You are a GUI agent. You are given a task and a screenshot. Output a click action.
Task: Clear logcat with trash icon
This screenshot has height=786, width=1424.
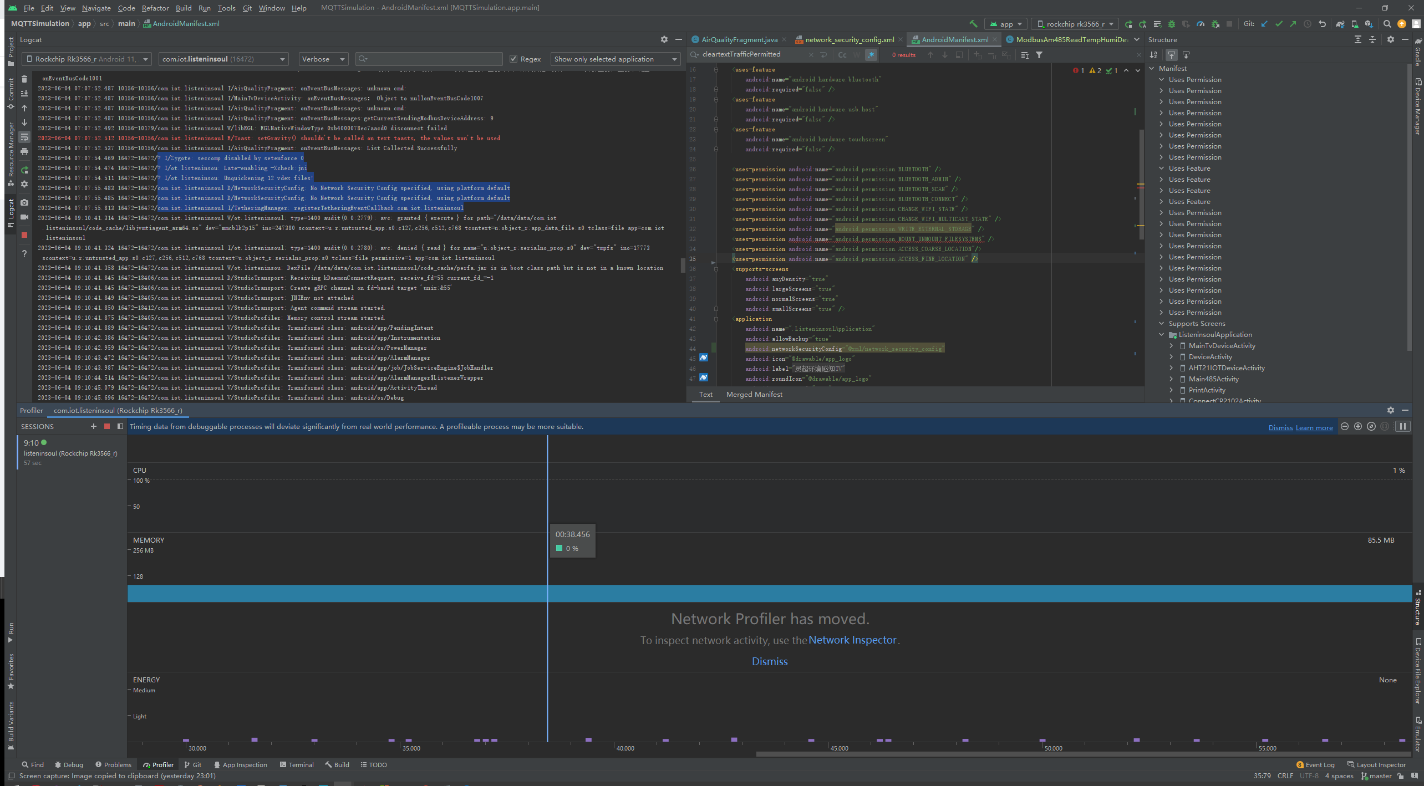click(24, 79)
